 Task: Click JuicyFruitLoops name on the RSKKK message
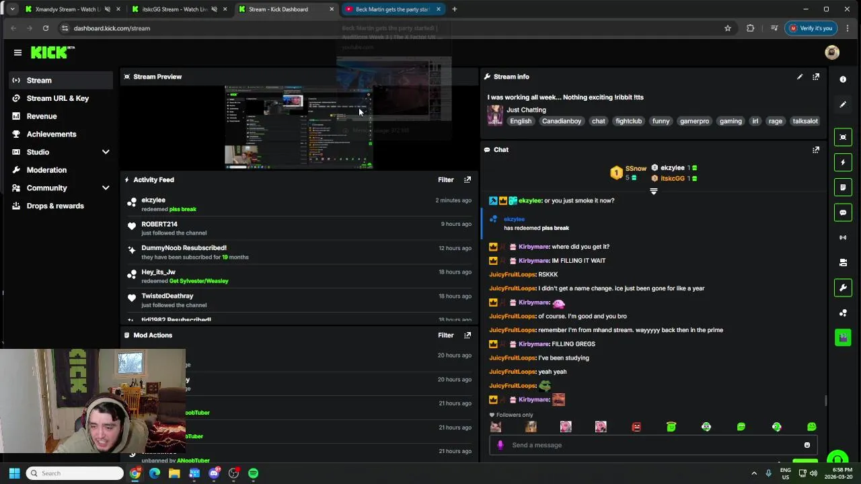[512, 274]
